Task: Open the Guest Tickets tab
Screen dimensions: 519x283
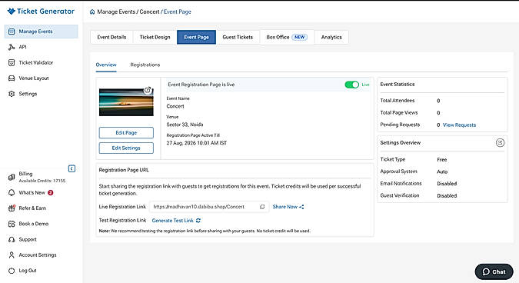Action: click(x=238, y=37)
